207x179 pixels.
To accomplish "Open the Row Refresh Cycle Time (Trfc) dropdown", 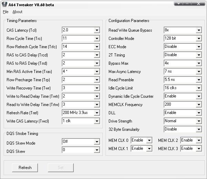I will click(81, 46).
